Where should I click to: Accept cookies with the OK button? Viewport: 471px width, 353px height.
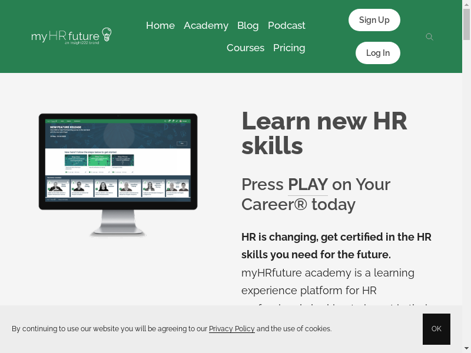pyautogui.click(x=436, y=329)
